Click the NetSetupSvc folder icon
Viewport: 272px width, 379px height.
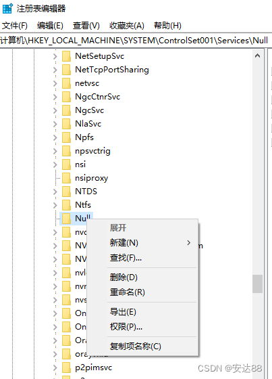pyautogui.click(x=66, y=56)
